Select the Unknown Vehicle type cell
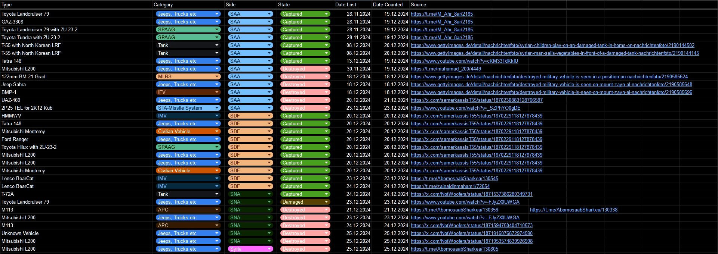Viewport: 718px width, 254px height. point(76,233)
